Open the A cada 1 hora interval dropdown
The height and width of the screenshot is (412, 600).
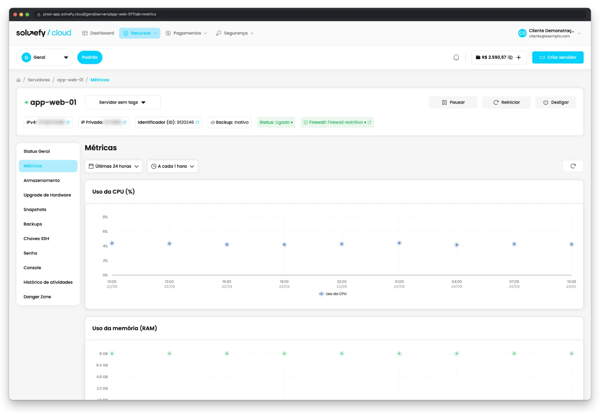pyautogui.click(x=173, y=166)
